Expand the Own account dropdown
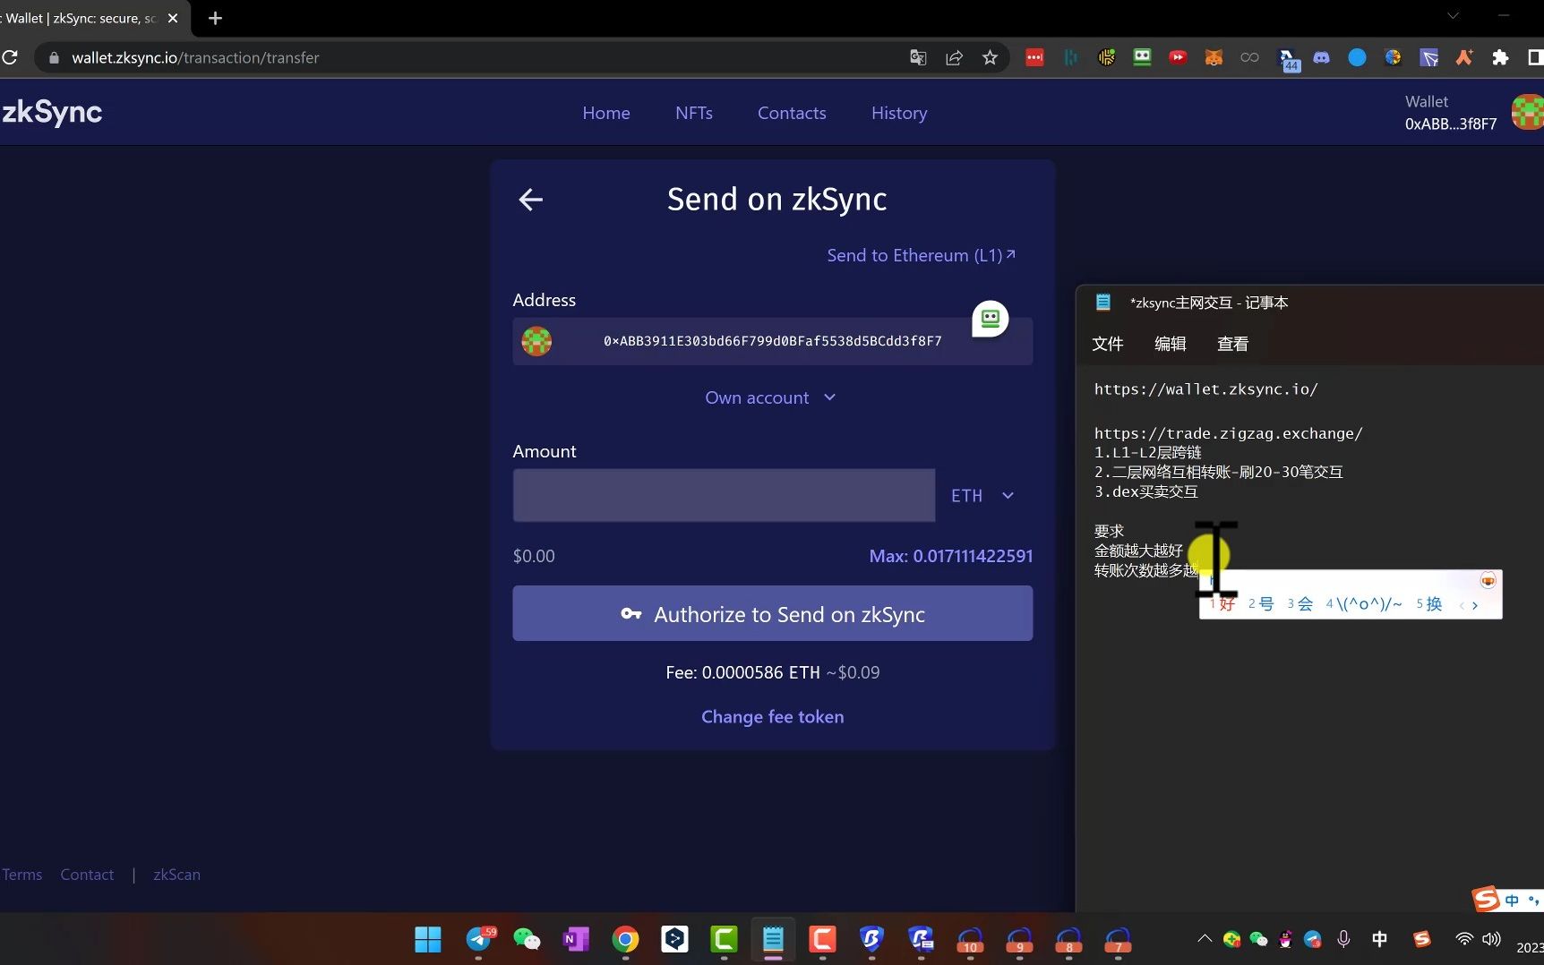The image size is (1544, 965). [x=770, y=397]
